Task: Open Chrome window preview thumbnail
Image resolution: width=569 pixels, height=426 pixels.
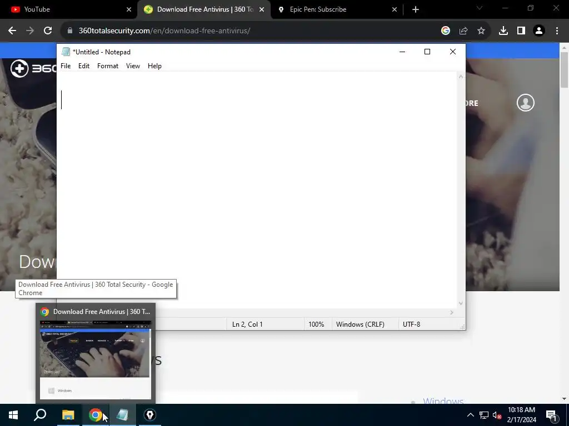Action: point(96,359)
